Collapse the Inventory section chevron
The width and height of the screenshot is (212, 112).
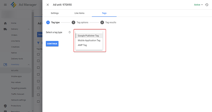[x=29, y=65]
